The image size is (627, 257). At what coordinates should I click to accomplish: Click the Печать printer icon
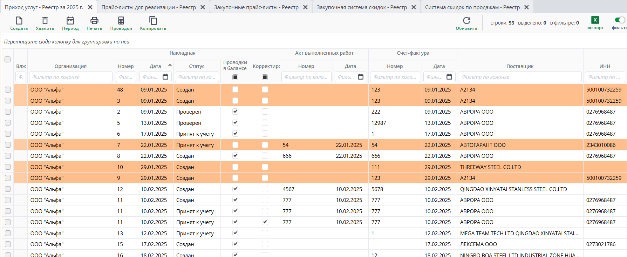94,21
